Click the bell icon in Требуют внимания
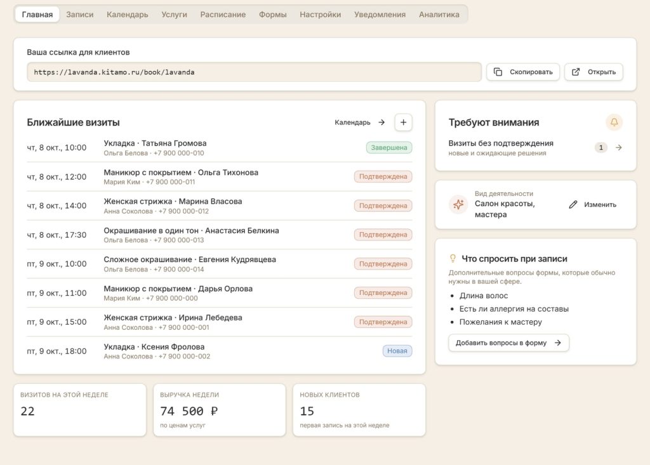 click(614, 122)
